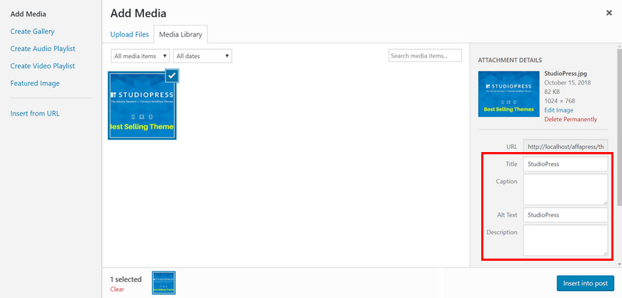Open the All dates dropdown

202,56
